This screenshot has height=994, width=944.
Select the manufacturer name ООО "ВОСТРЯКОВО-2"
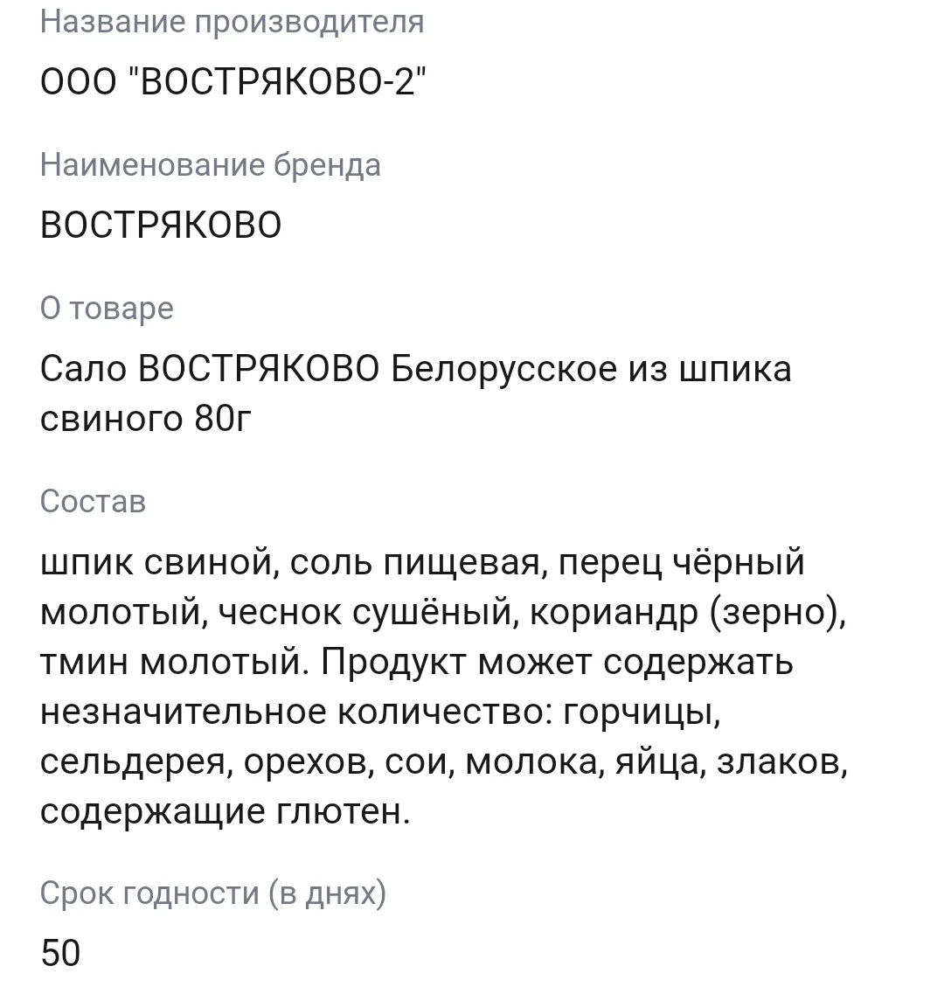233,81
